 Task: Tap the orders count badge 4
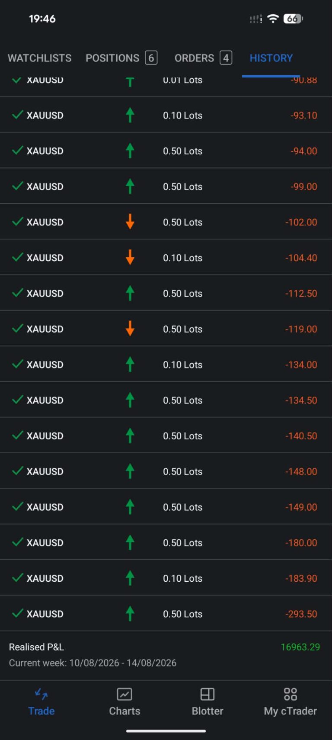[226, 58]
